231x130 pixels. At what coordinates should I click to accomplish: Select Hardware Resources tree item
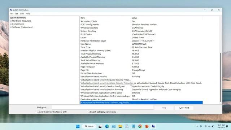click(x=22, y=21)
